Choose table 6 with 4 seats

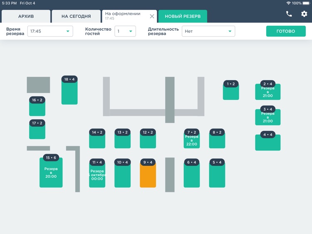(x=192, y=173)
